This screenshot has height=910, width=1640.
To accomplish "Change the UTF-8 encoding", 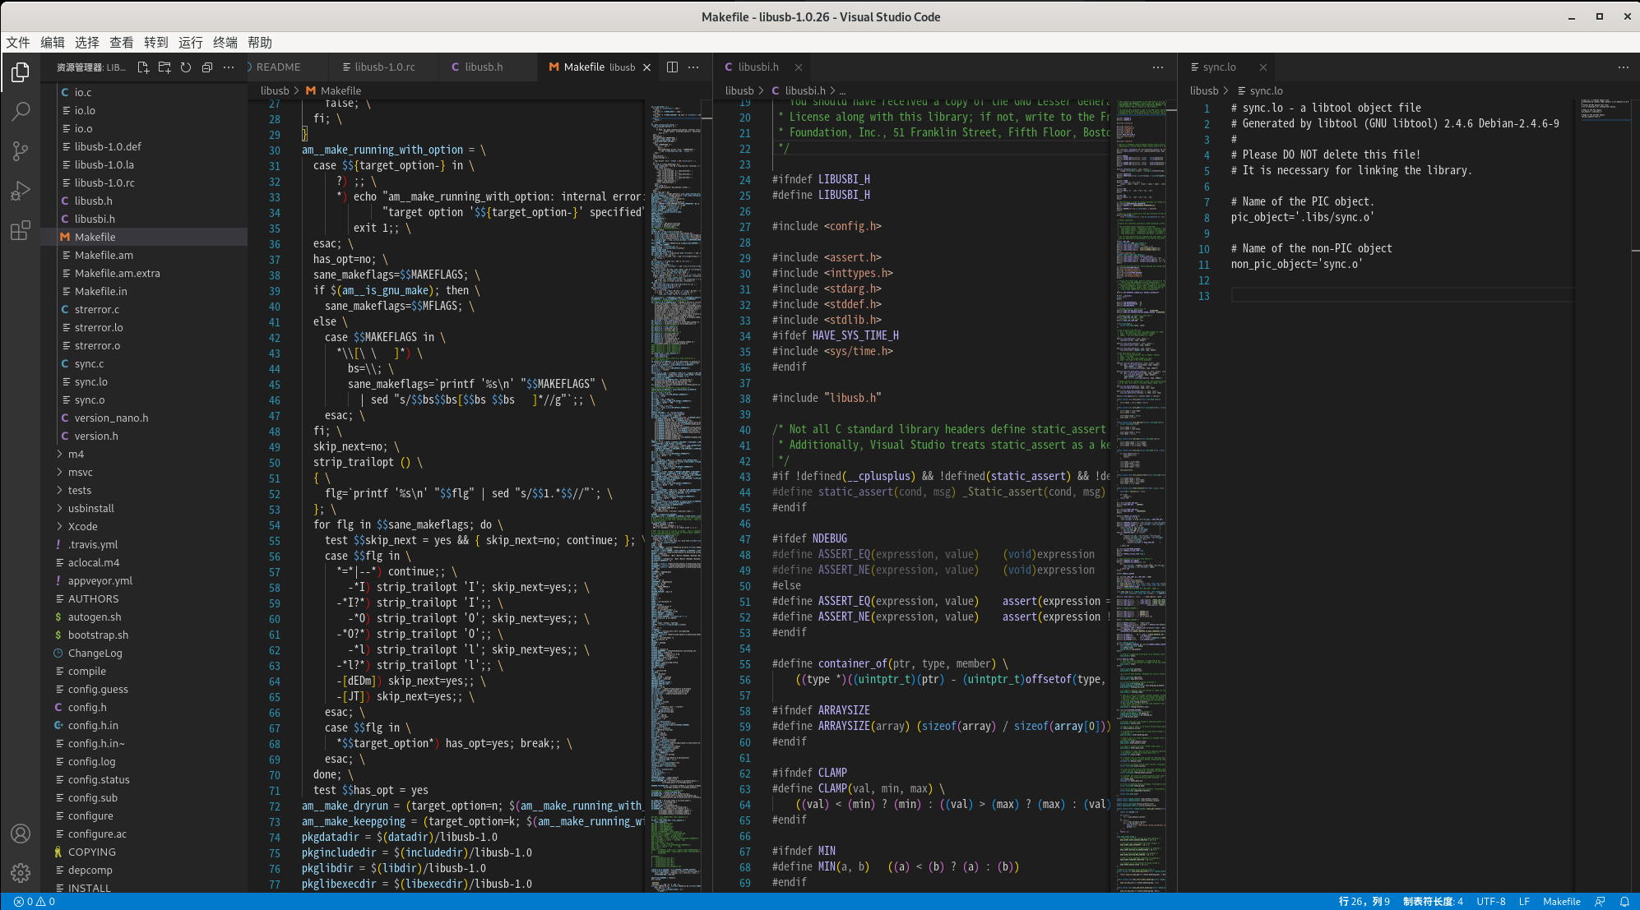I will pos(1490,902).
